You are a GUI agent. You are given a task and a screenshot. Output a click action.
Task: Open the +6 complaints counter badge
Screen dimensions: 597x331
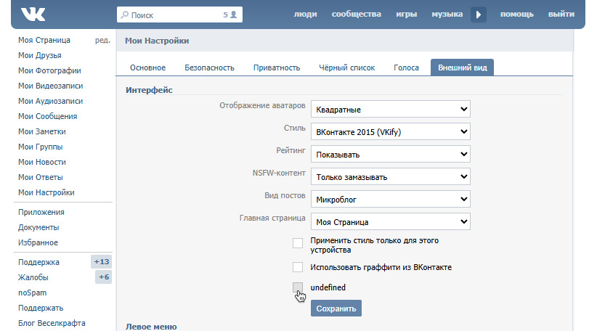[x=104, y=277]
